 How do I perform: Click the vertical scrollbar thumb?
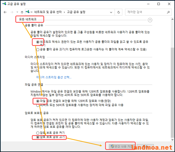pos(172,92)
